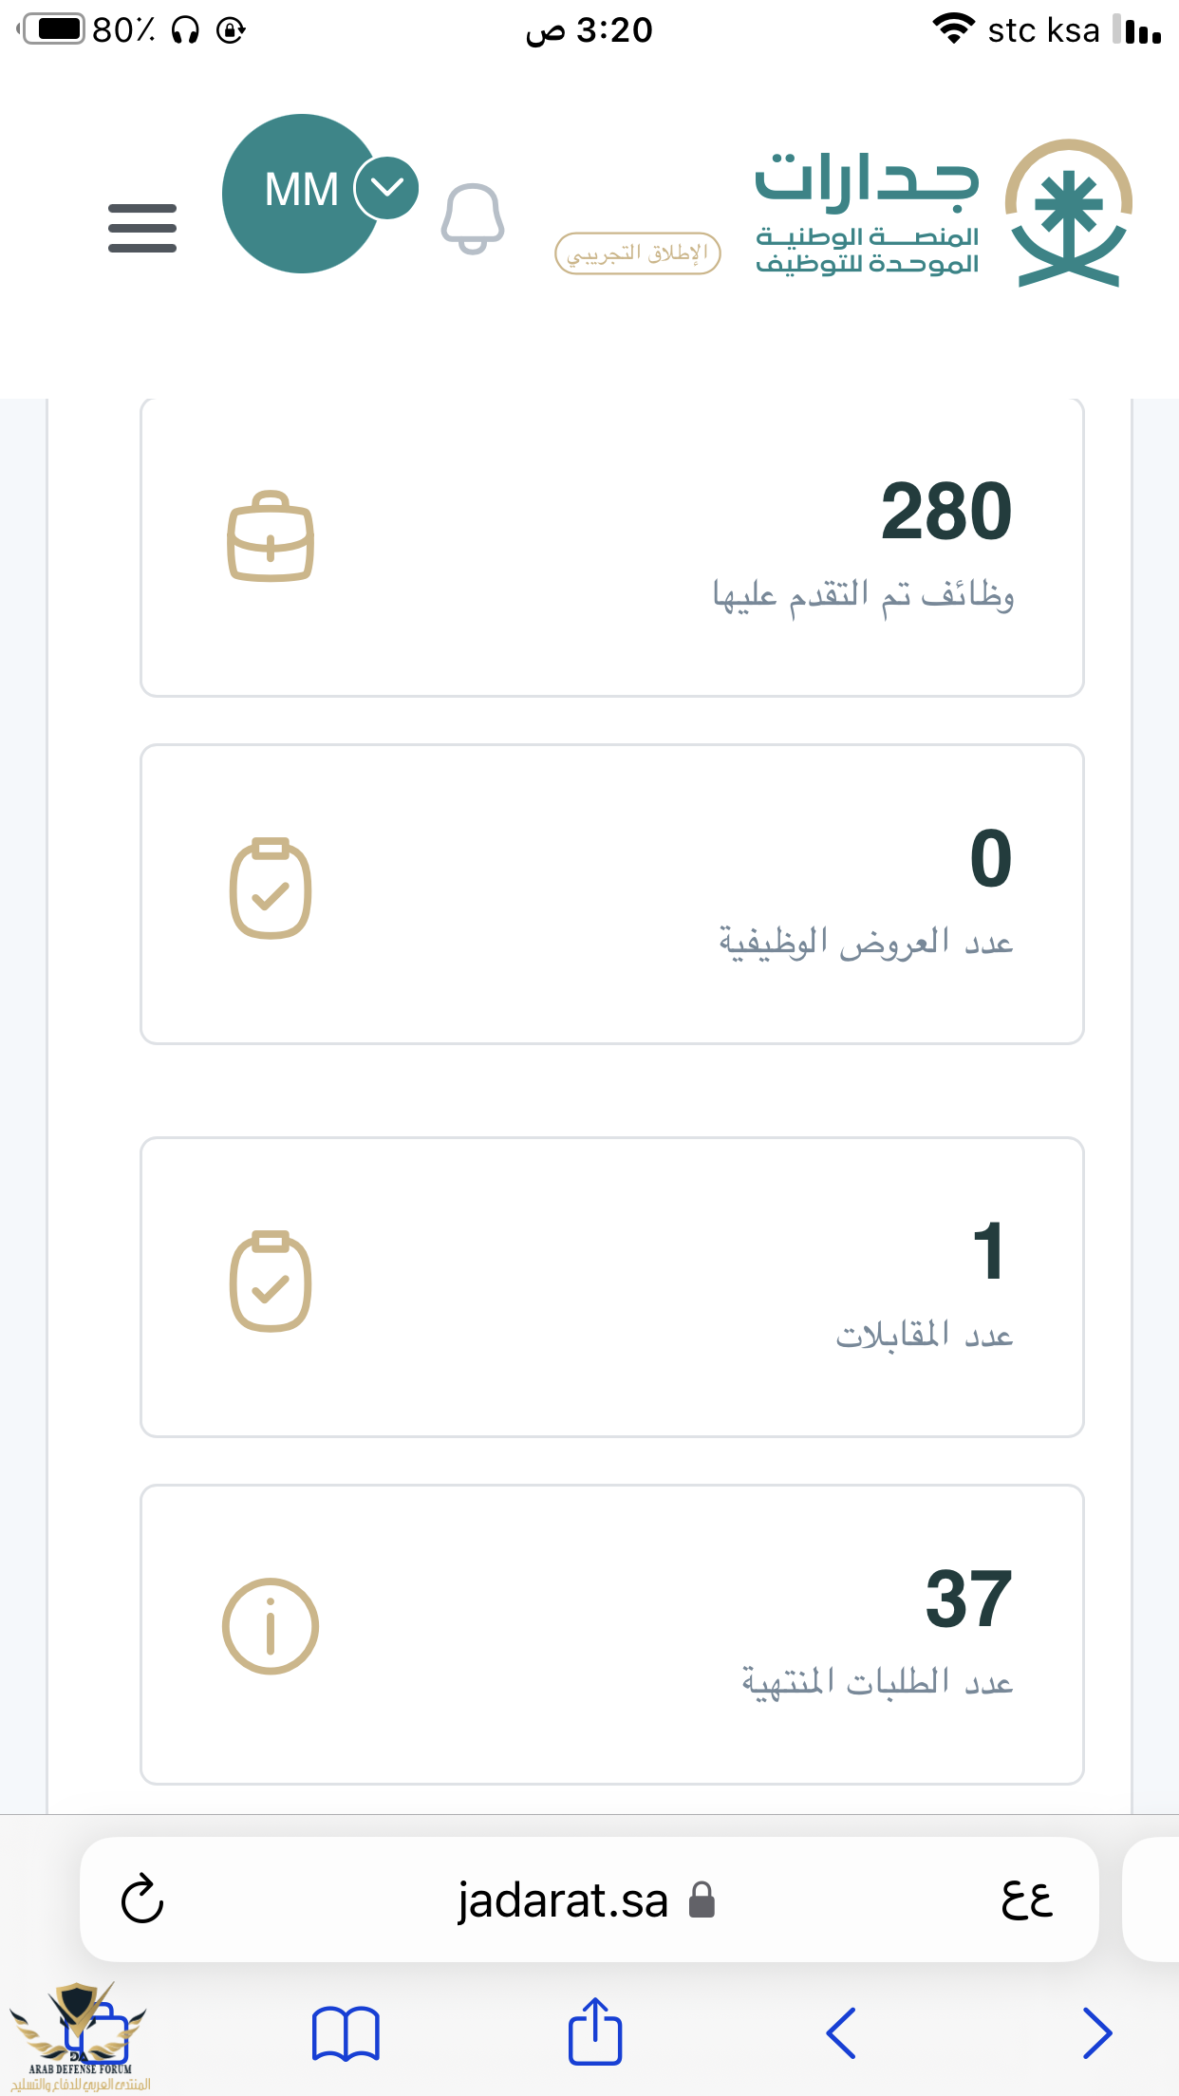This screenshot has width=1179, height=2096.
Task: Go forward to the next page
Action: pos(1096,2033)
